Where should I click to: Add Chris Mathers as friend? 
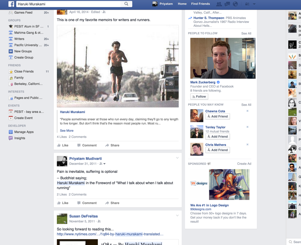coord(217,150)
